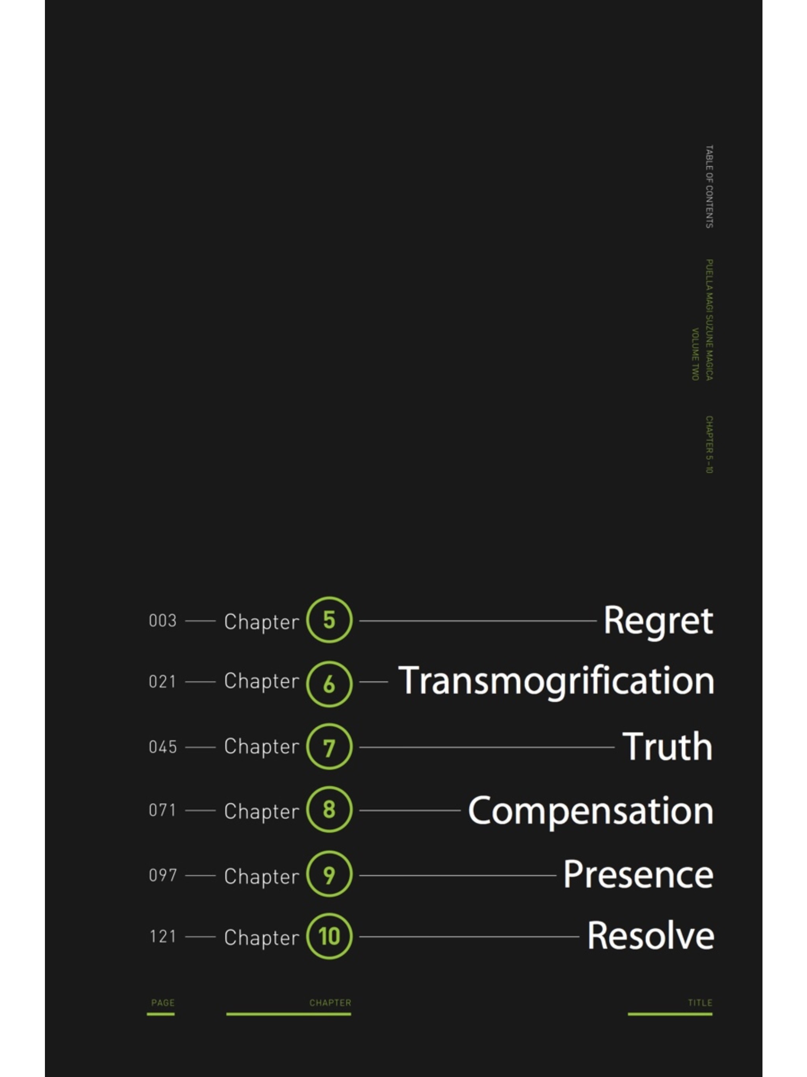Go to the Truth chapter title
807x1077 pixels.
pyautogui.click(x=667, y=746)
